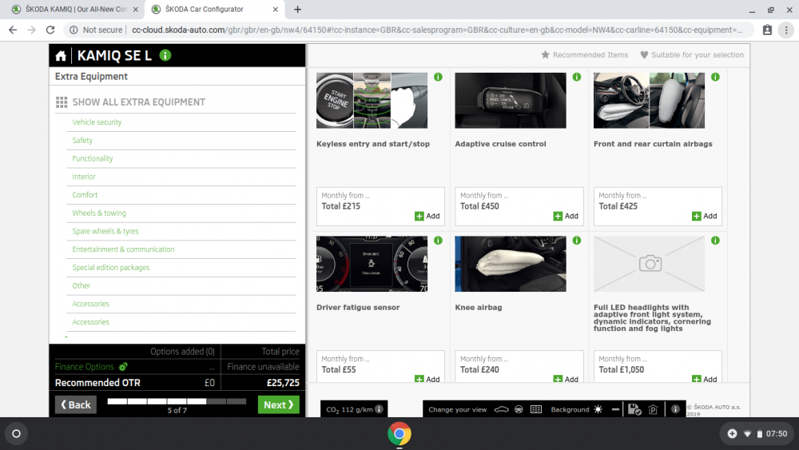Open Keyless entry thumbnail image
799x450 pixels.
(372, 101)
